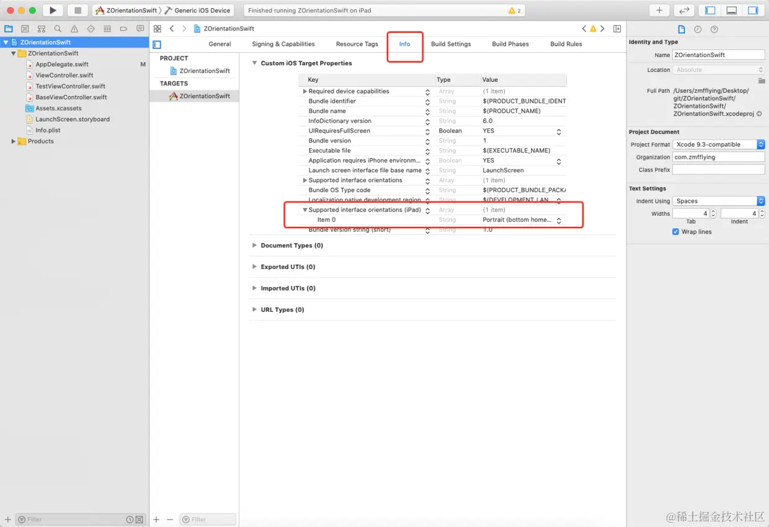Choose Generic iOS Device destination

click(x=197, y=11)
